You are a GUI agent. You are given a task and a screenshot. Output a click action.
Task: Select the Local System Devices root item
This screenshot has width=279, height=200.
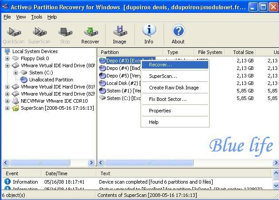35,51
